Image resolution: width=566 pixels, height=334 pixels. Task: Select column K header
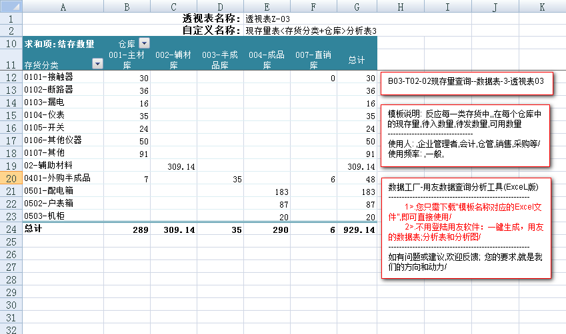tap(542, 7)
